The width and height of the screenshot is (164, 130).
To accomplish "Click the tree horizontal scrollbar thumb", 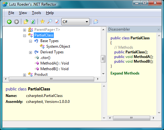I will [x=51, y=79].
